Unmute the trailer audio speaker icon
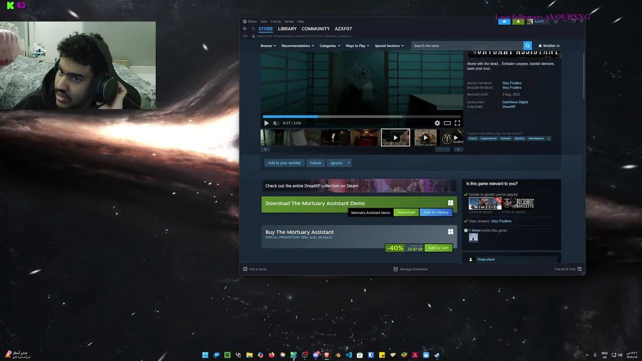Viewport: 642px width, 361px height. coord(276,123)
